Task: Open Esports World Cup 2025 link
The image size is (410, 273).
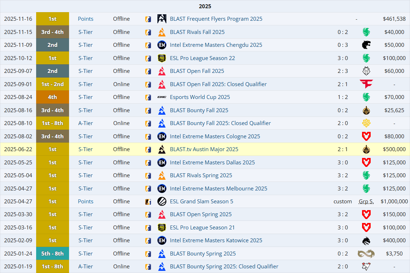Action: [200, 97]
